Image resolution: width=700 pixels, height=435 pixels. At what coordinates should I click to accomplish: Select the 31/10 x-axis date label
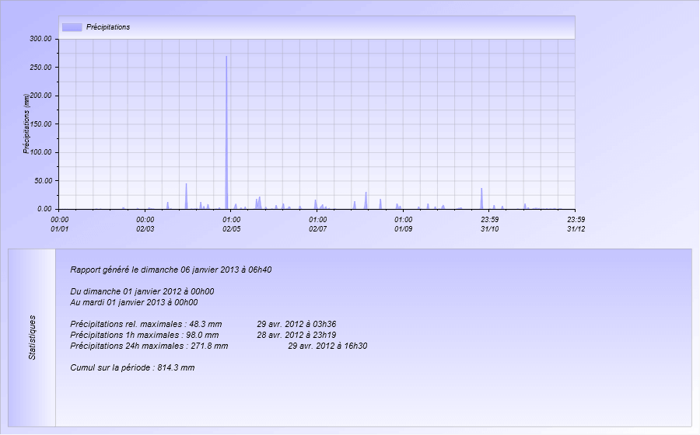coord(489,229)
